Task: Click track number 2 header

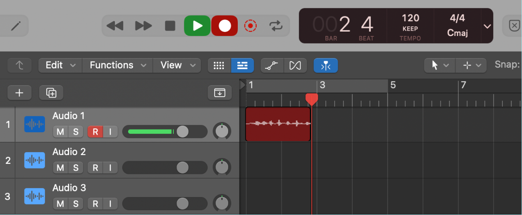Action: click(8, 161)
